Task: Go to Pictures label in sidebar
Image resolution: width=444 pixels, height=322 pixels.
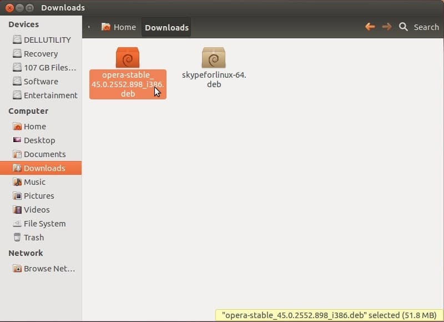Action: (39, 195)
